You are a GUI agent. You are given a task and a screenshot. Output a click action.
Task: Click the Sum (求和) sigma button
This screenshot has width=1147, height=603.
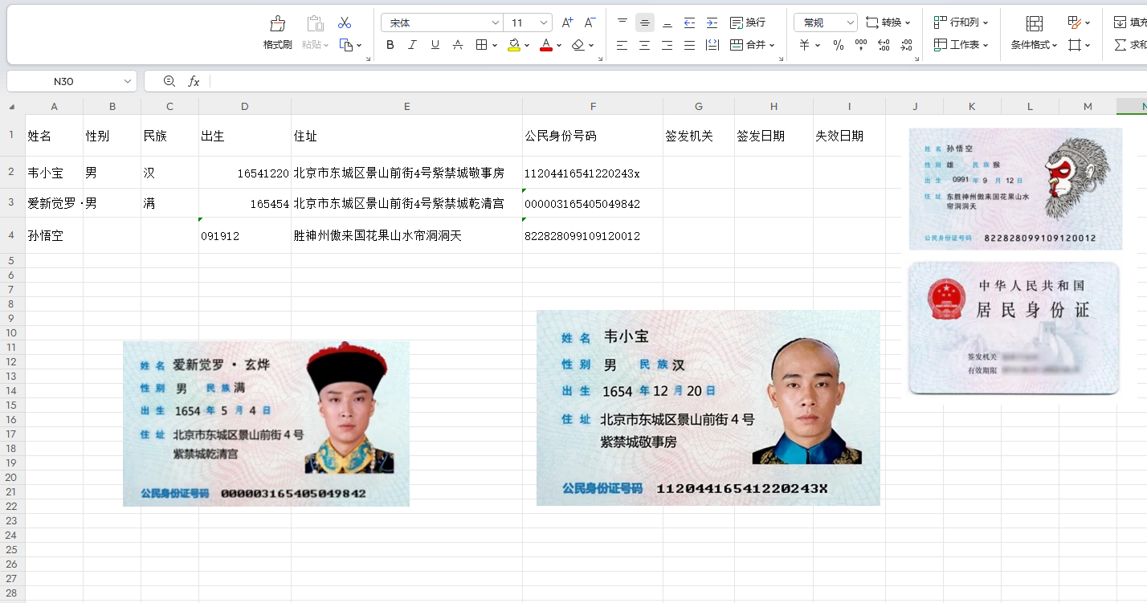coord(1130,45)
